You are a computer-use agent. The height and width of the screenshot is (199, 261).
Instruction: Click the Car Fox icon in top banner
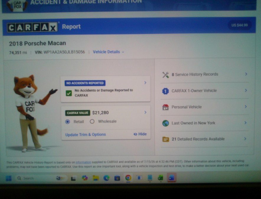[17, 6]
